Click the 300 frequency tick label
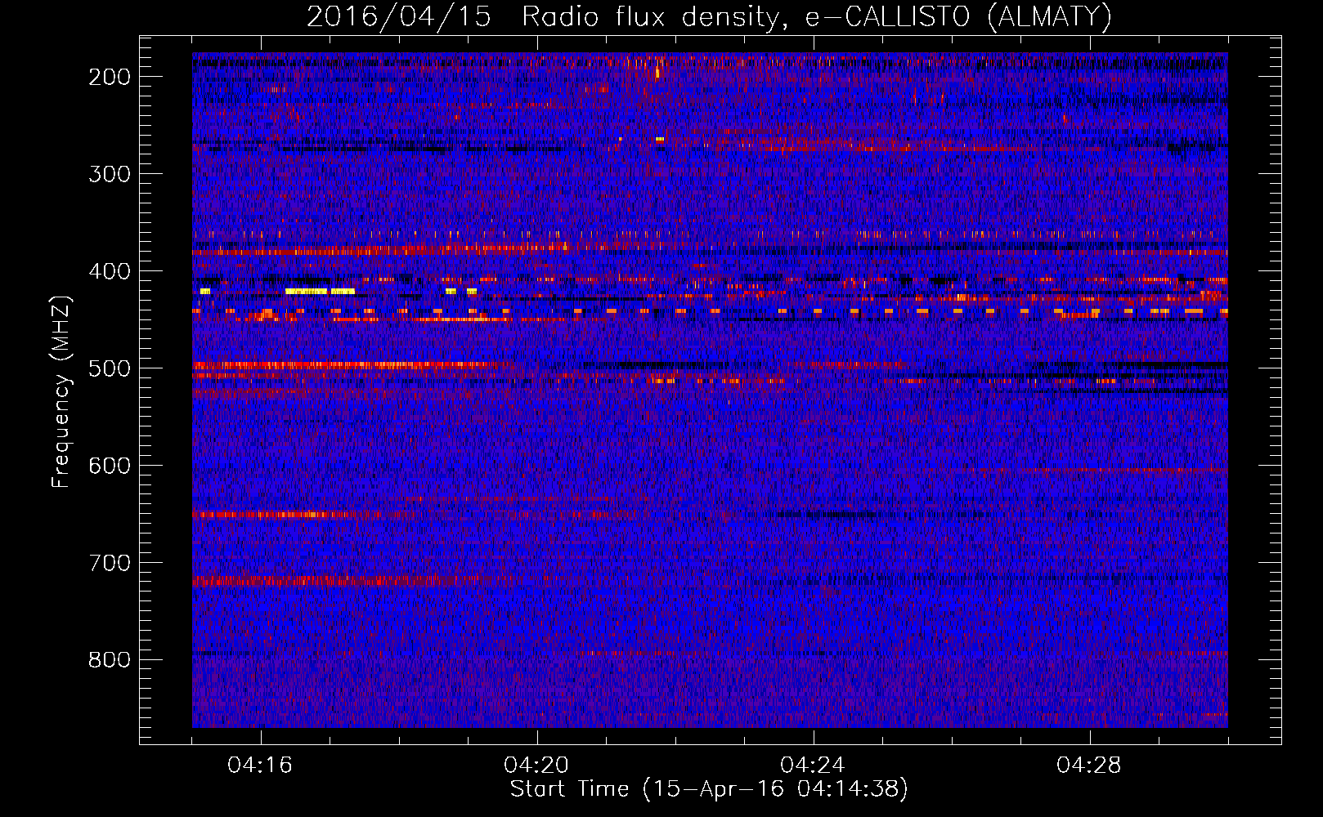This screenshot has height=817, width=1323. pos(110,174)
